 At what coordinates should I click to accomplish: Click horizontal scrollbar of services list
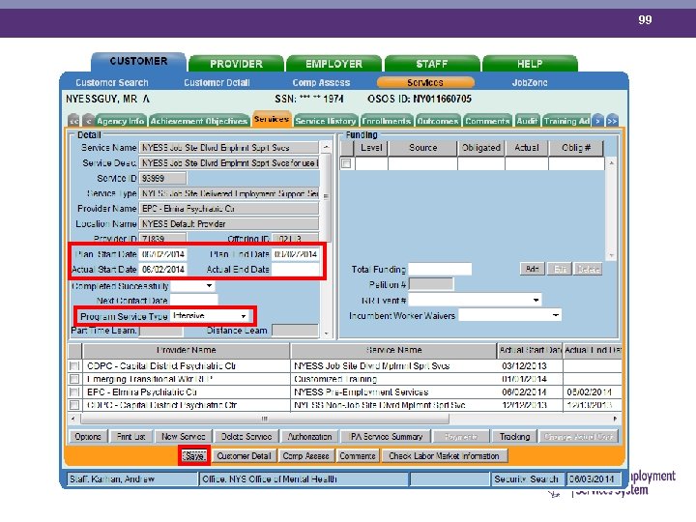pos(265,419)
